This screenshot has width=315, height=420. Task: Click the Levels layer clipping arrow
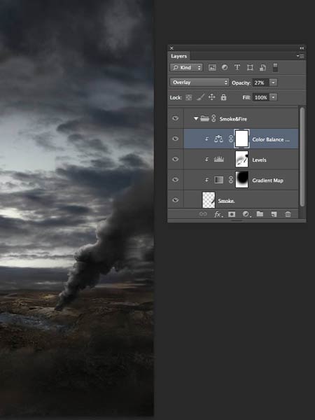pos(206,160)
